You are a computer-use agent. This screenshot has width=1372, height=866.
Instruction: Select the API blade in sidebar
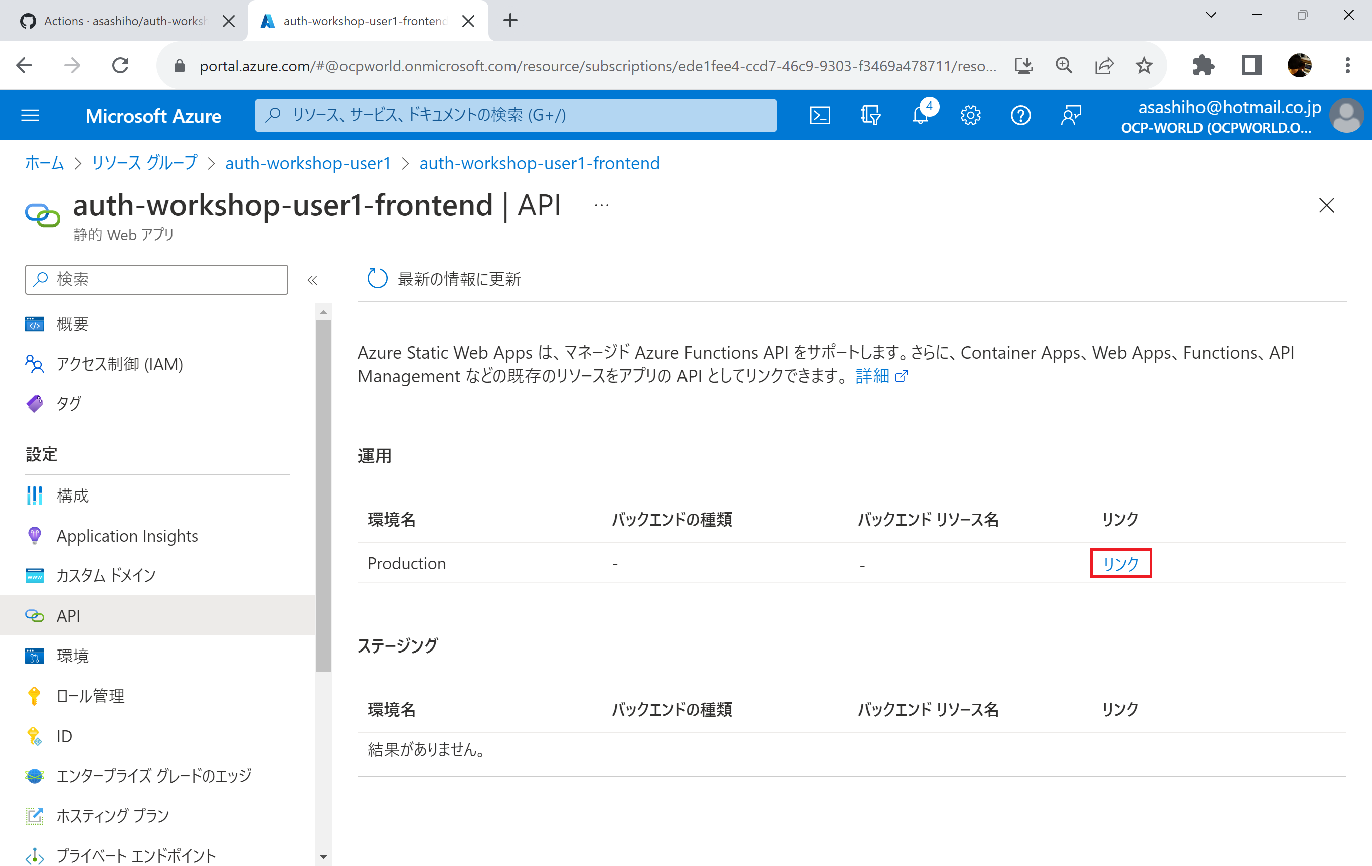67,615
